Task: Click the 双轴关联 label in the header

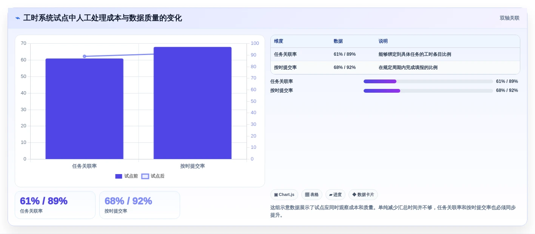Action: (x=509, y=18)
